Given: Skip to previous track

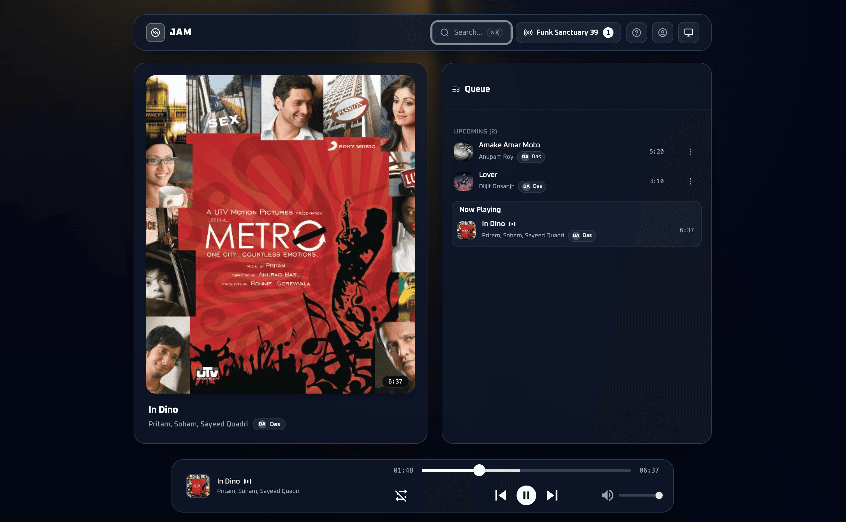Looking at the screenshot, I should 500,495.
